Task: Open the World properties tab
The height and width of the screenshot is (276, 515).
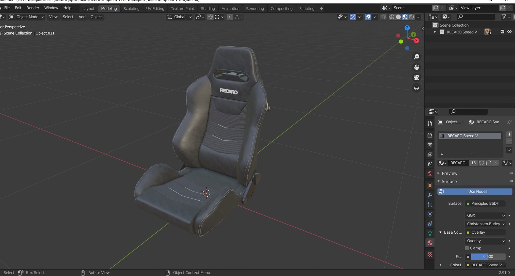Action: [430, 174]
